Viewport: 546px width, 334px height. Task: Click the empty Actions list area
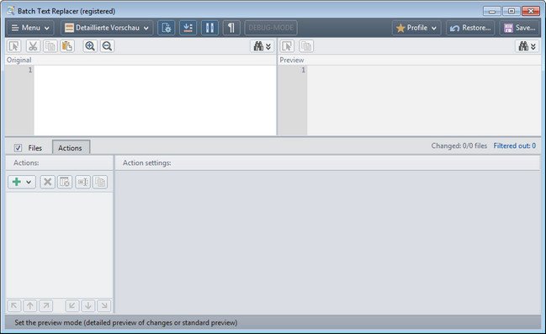tap(59, 245)
